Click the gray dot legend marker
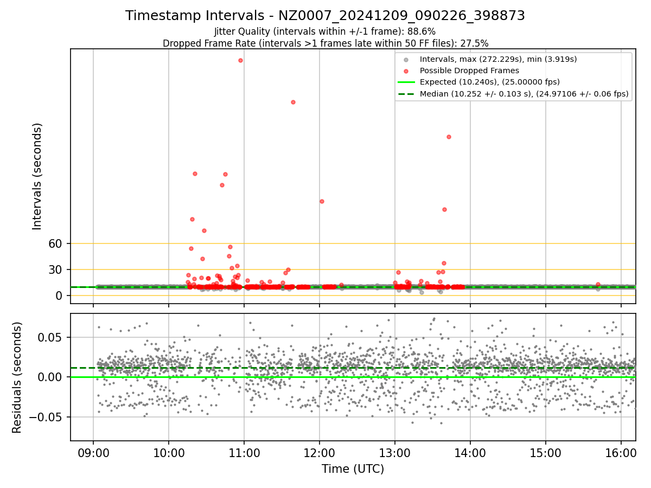This screenshot has width=651, height=488. (406, 60)
